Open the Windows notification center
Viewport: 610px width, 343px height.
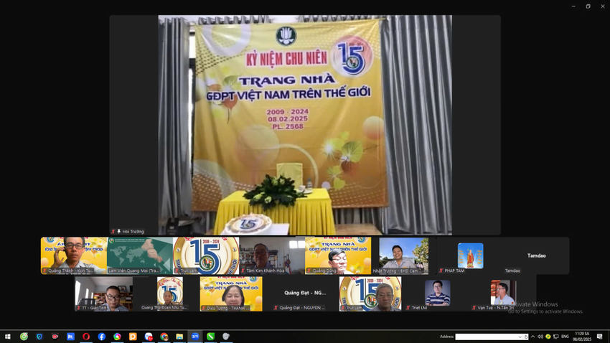(x=599, y=337)
